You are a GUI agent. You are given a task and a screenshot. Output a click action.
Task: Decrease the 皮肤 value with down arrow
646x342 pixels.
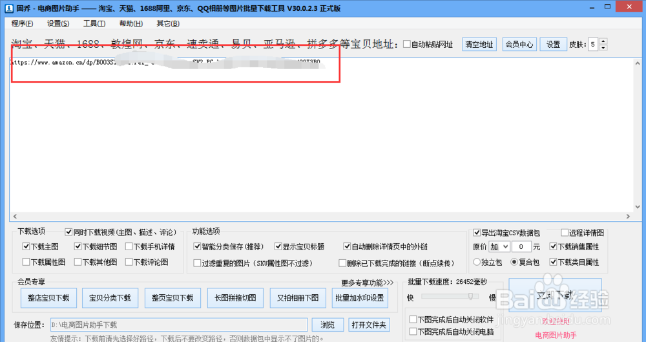pyautogui.click(x=603, y=47)
